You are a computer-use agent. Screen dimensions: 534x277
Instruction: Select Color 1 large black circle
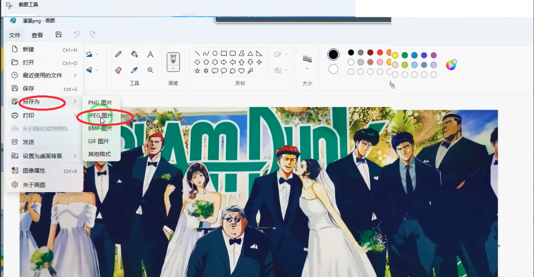333,55
